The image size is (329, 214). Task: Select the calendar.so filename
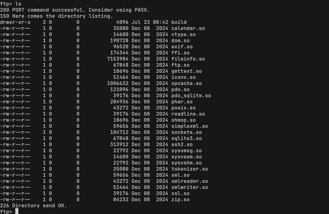[x=188, y=28]
